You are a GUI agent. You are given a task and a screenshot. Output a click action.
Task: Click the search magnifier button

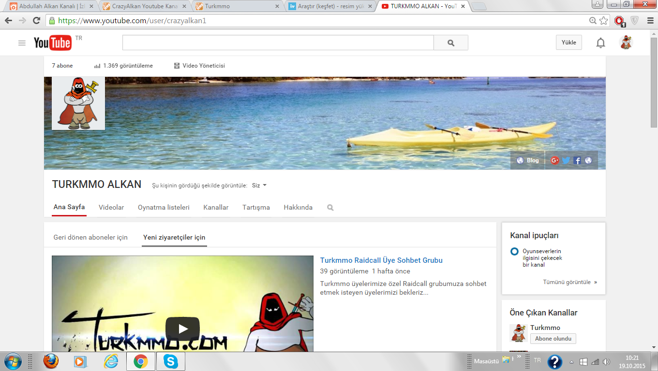451,43
